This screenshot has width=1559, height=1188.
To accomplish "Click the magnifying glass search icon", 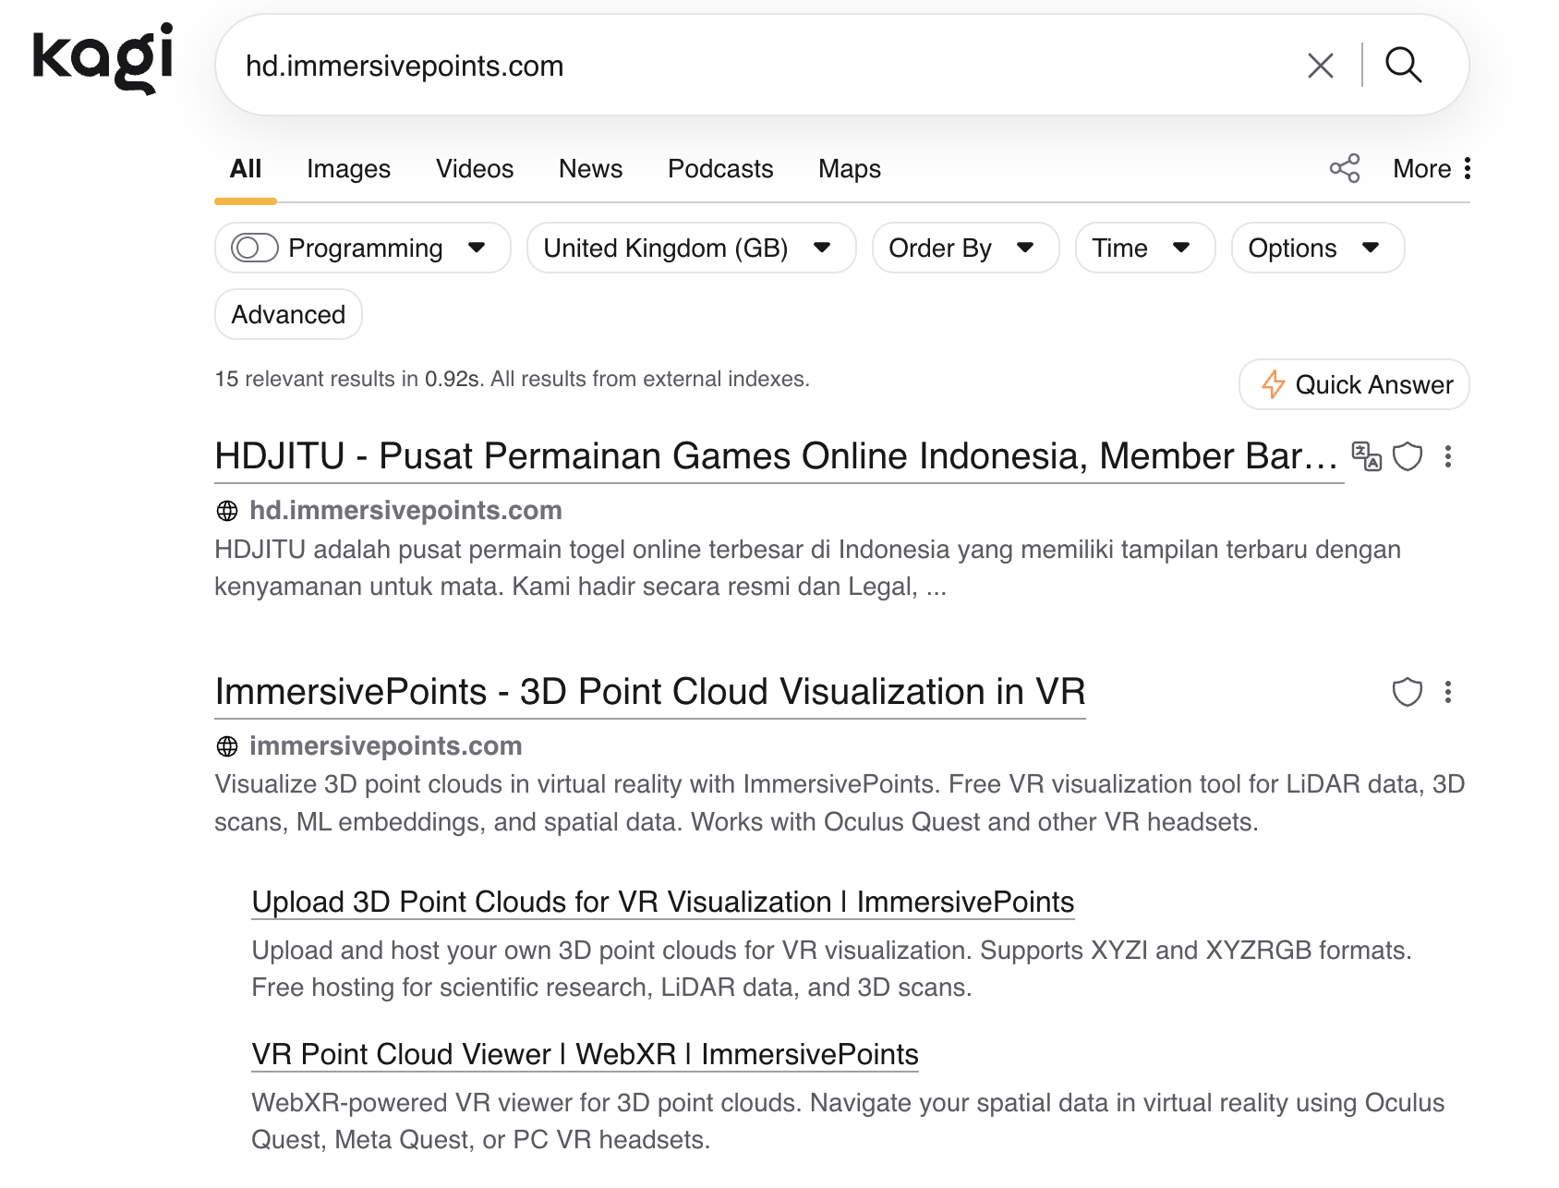I will pyautogui.click(x=1403, y=65).
